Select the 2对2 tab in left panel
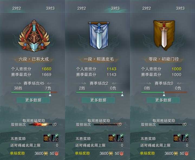 coord(17,8)
